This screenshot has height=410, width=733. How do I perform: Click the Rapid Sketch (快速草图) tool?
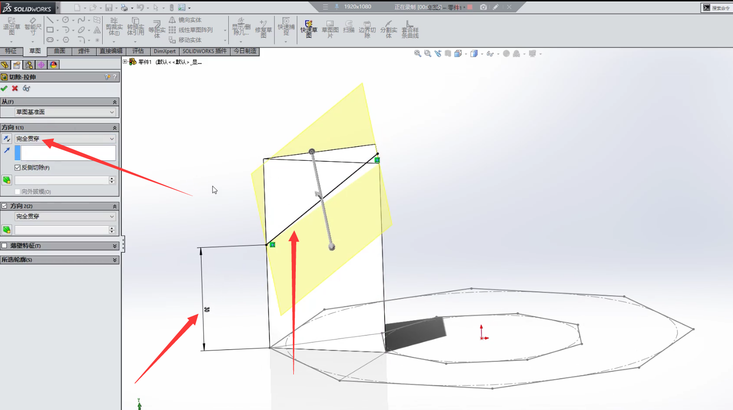coord(308,28)
